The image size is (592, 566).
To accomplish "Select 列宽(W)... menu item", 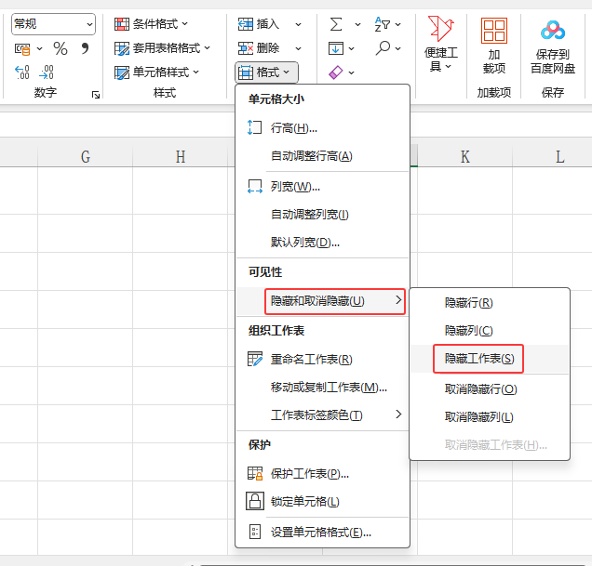I will coord(322,187).
